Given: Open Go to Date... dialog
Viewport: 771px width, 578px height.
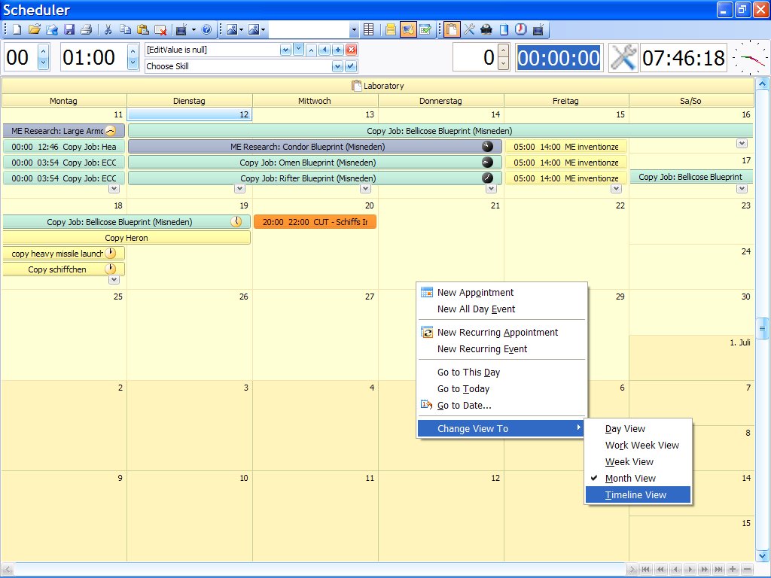Looking at the screenshot, I should pos(501,406).
